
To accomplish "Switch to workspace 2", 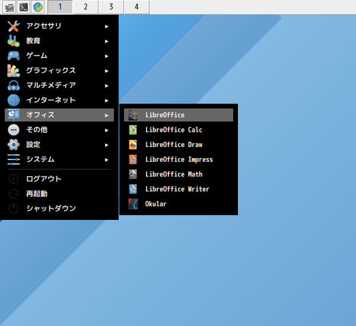I will tap(85, 7).
